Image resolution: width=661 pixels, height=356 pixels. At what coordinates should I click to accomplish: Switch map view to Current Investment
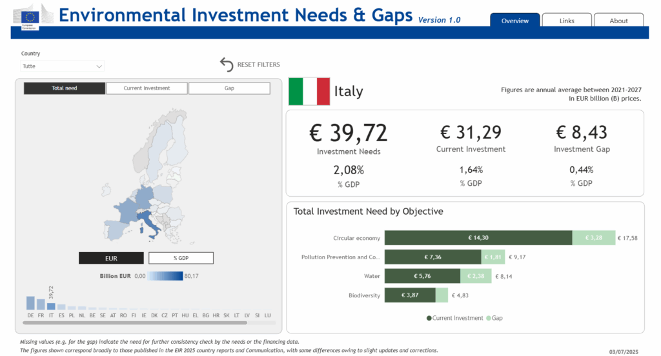[147, 88]
